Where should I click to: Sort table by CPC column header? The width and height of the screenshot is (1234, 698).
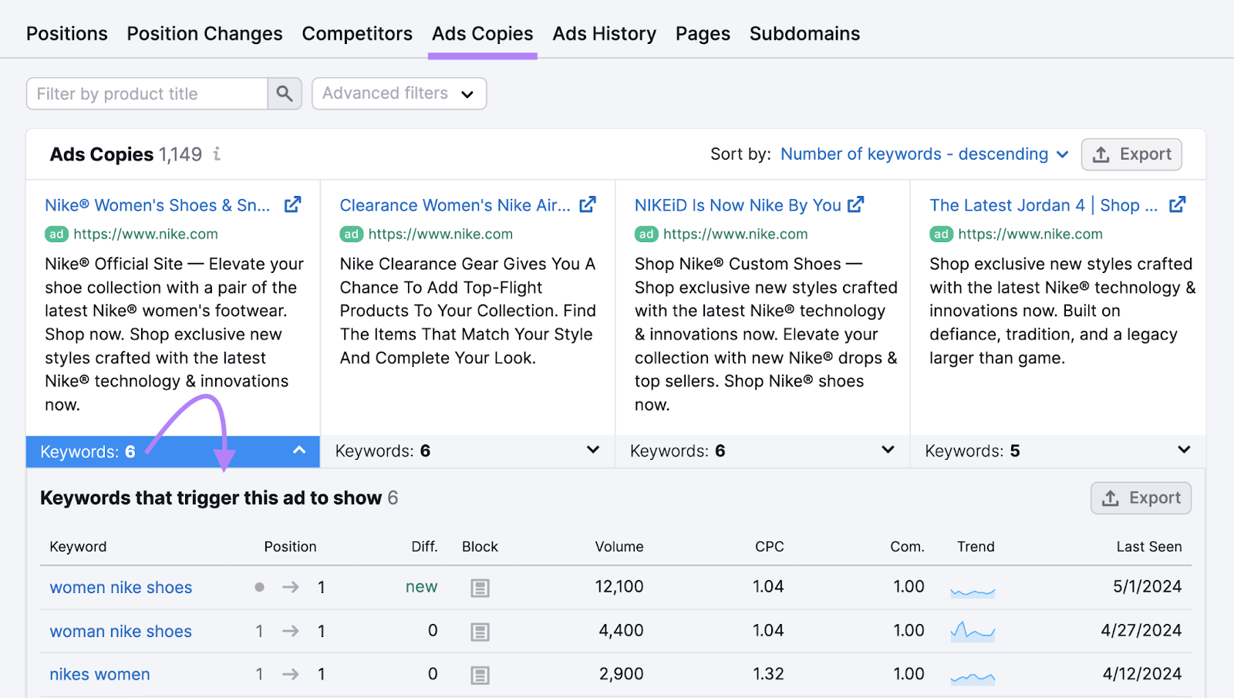769,547
